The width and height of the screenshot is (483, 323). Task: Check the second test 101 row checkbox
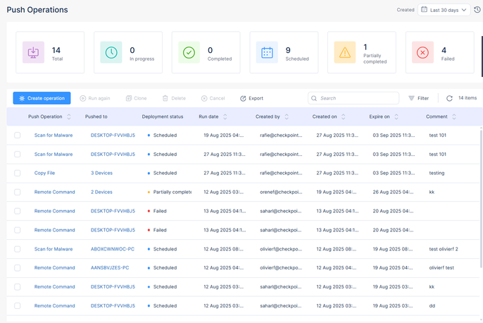tap(17, 154)
